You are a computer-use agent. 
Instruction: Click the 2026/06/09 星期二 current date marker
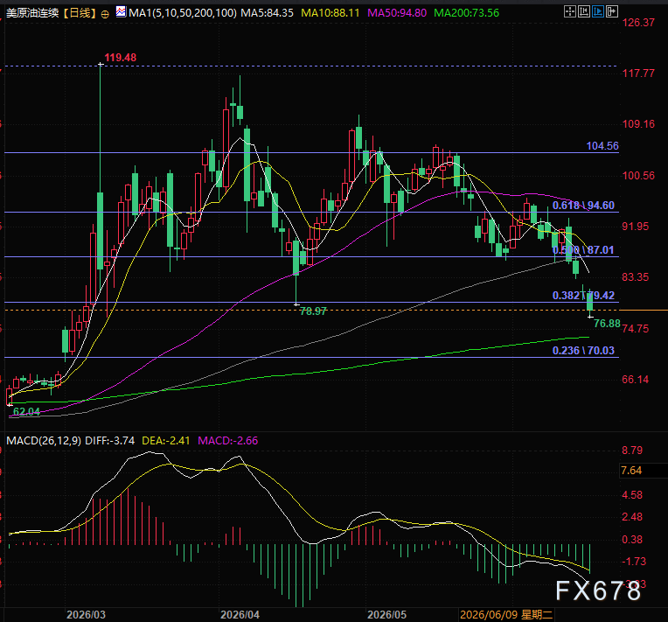(x=506, y=614)
